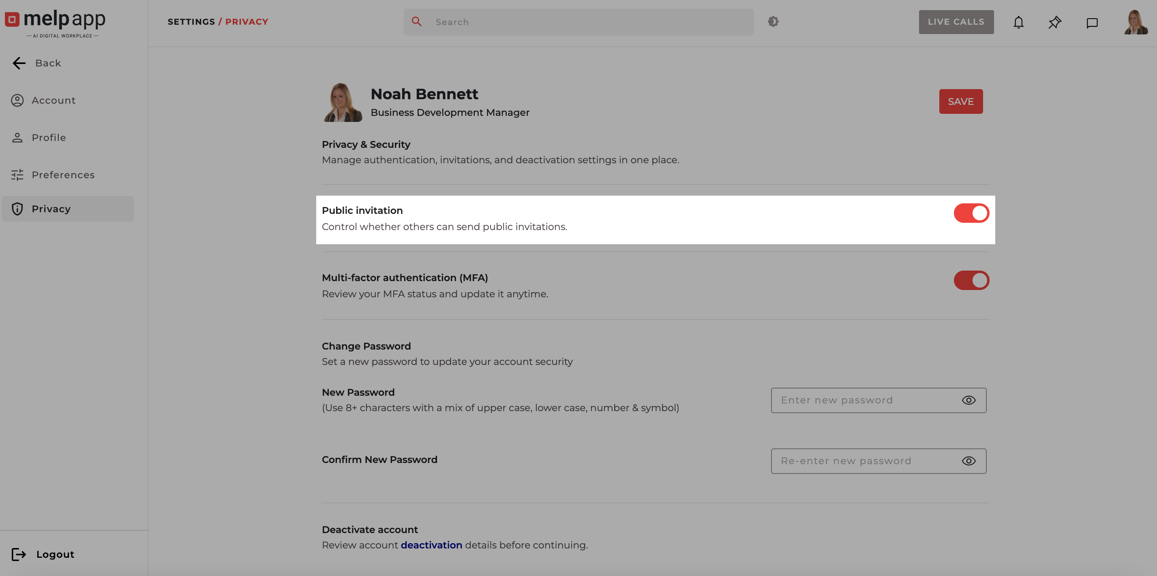
Task: Click the Account person-circle icon
Action: click(x=17, y=100)
